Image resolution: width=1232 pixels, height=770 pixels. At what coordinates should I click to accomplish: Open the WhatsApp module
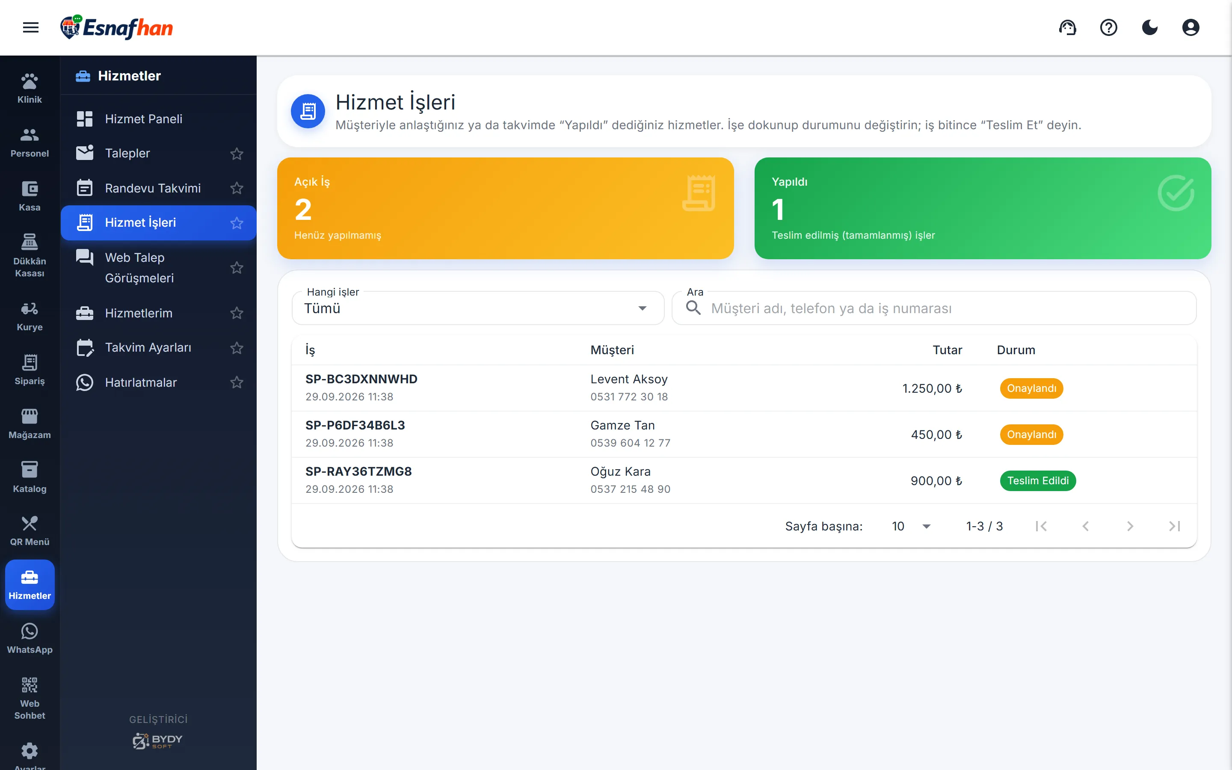point(30,639)
